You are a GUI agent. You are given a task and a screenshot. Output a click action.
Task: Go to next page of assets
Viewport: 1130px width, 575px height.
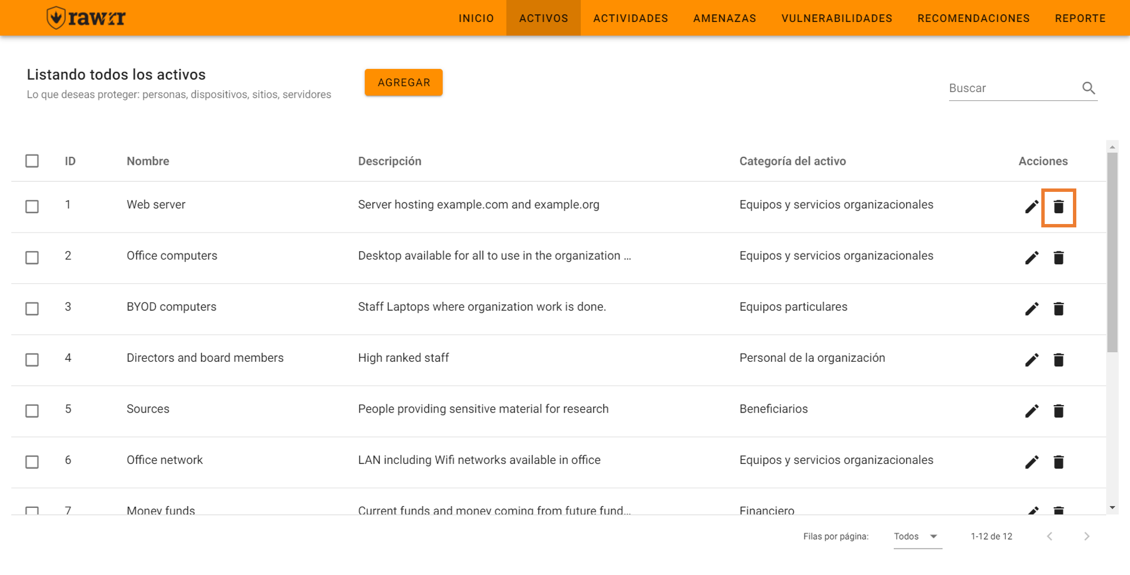[1086, 536]
